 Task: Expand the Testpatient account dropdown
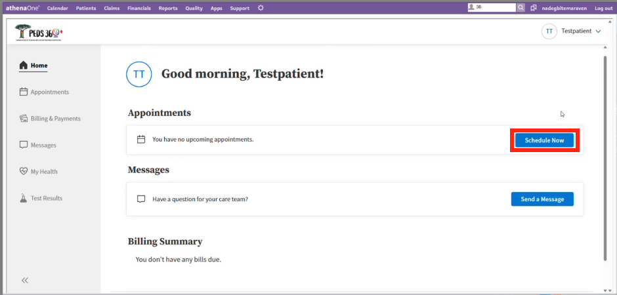(597, 31)
